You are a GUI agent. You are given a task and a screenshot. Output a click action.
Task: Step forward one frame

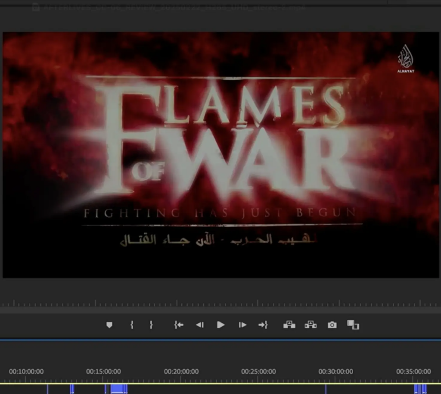(242, 325)
